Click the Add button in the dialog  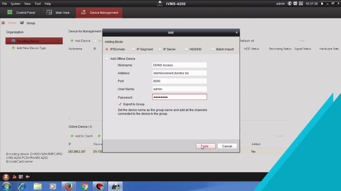click(x=206, y=146)
